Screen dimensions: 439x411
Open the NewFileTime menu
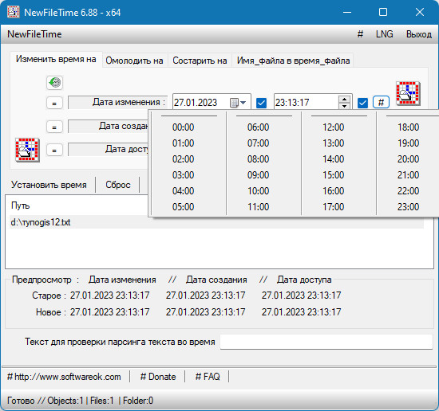34,34
